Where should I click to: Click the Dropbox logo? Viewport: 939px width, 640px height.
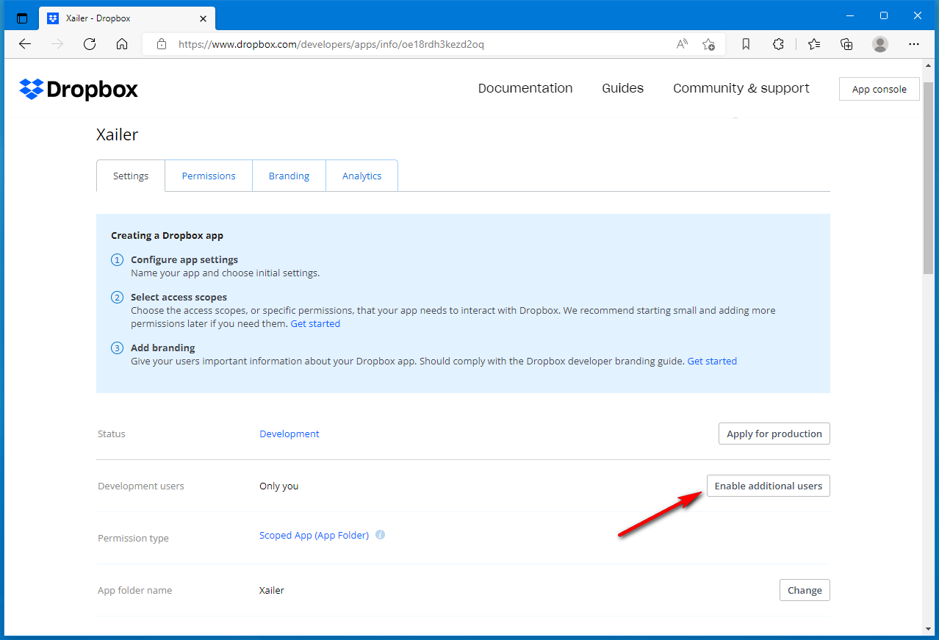tap(79, 89)
